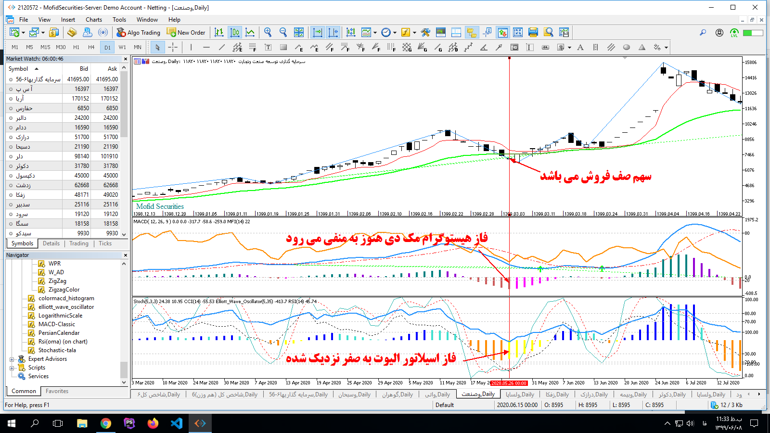Viewport: 770px width, 433px height.
Task: Select the trendline drawing tool
Action: tap(222, 47)
